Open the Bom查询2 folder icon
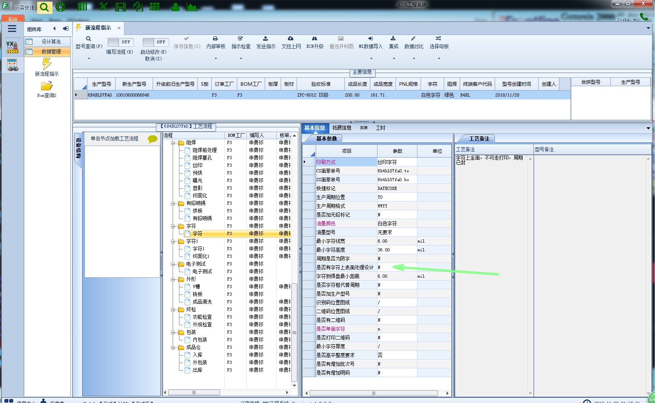This screenshot has height=403, width=655. tap(47, 86)
